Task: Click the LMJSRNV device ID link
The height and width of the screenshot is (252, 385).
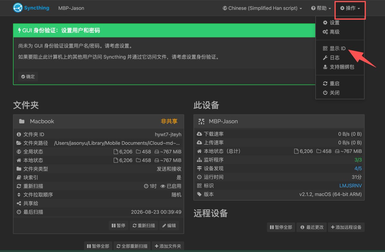Action: (351, 186)
